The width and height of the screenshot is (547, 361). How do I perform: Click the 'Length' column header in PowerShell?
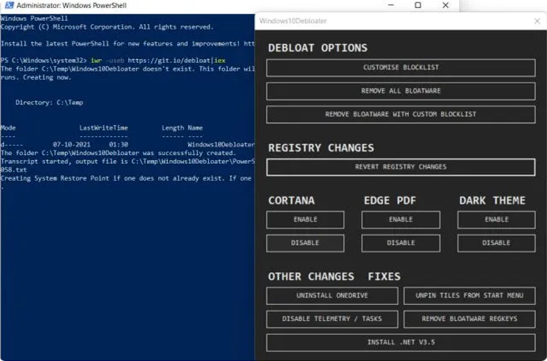[x=173, y=128]
